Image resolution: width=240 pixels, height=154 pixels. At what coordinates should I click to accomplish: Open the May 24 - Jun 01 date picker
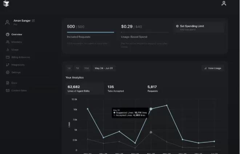(104, 68)
